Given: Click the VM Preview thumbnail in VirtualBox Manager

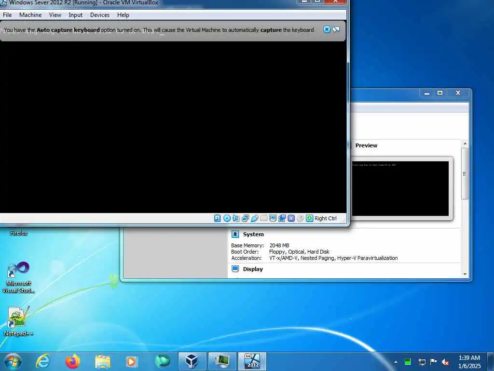Looking at the screenshot, I should click(400, 189).
